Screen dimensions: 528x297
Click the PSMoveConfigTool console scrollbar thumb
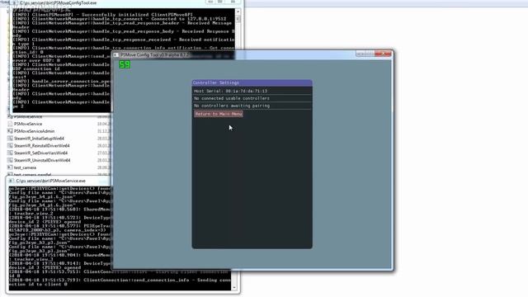click(x=238, y=19)
